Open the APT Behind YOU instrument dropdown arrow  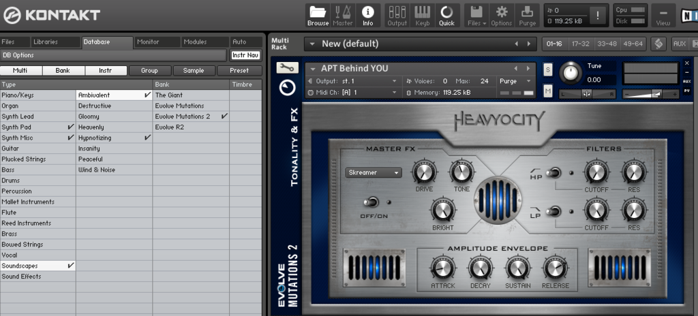point(312,69)
